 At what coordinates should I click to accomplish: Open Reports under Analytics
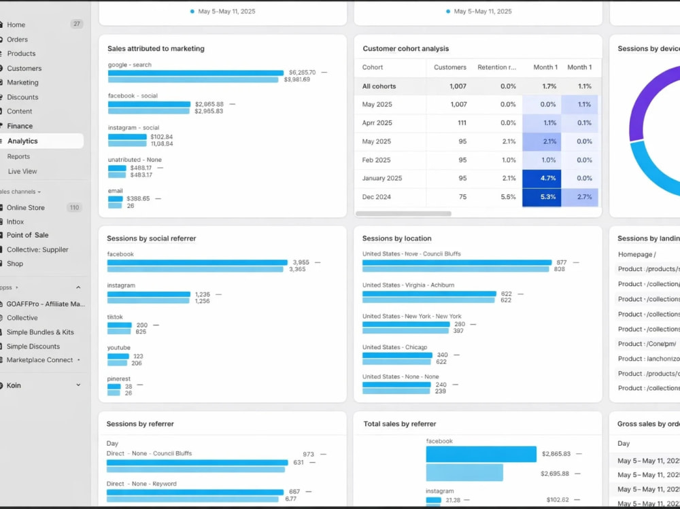(x=18, y=156)
